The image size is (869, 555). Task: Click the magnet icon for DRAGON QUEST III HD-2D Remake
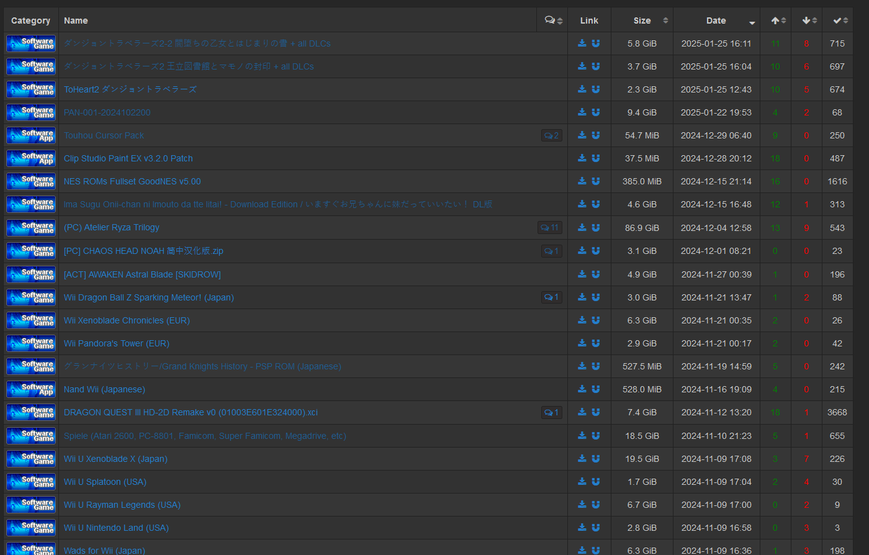tap(596, 412)
